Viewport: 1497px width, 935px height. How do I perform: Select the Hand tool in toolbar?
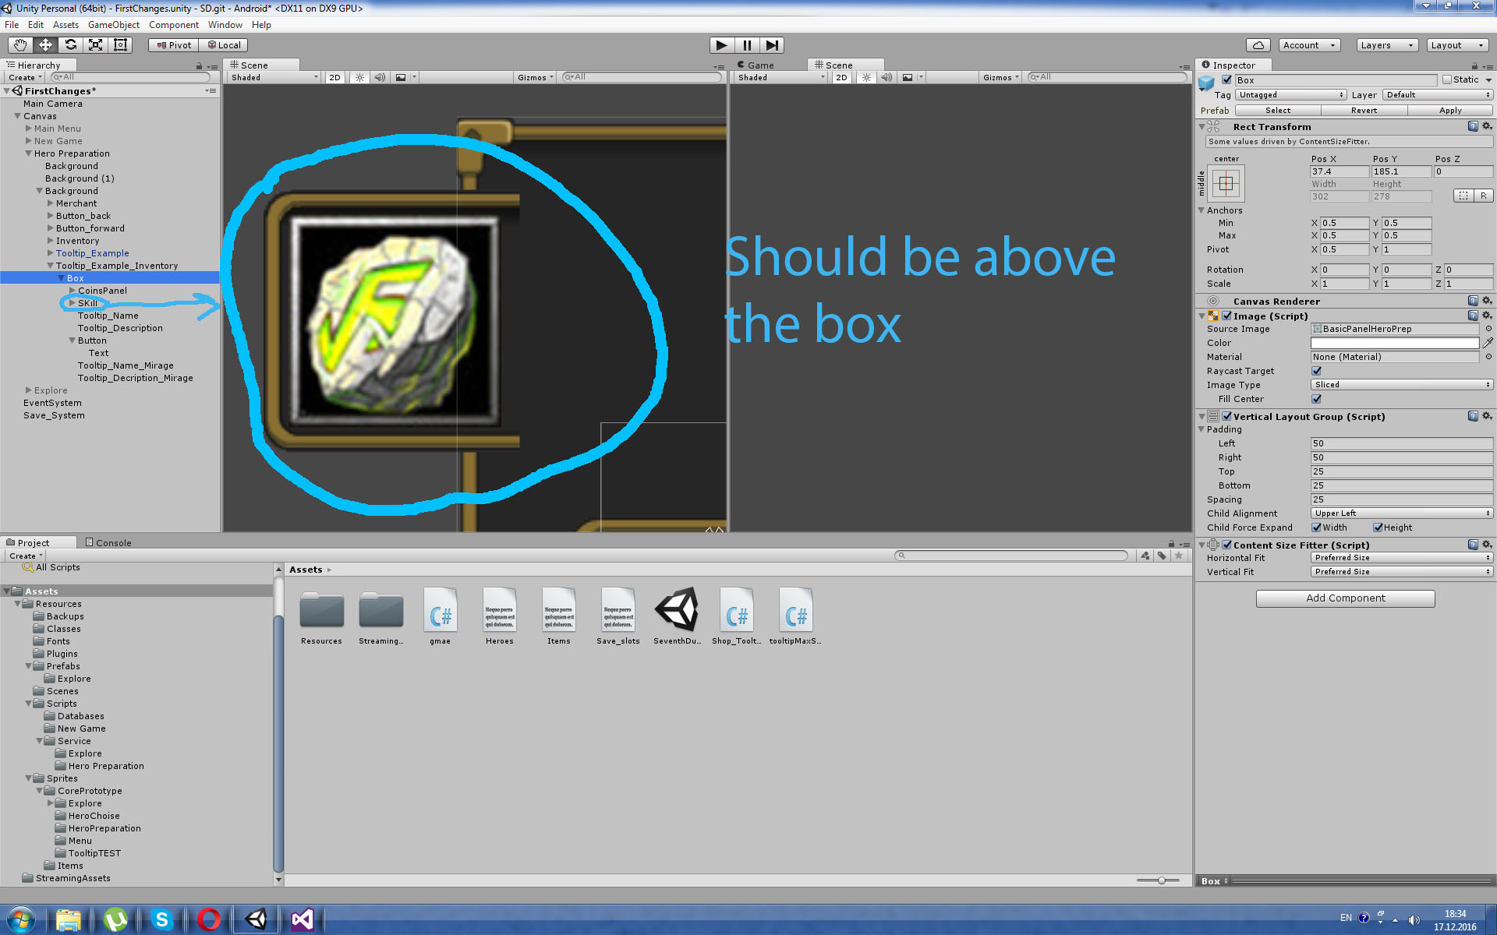(x=20, y=45)
